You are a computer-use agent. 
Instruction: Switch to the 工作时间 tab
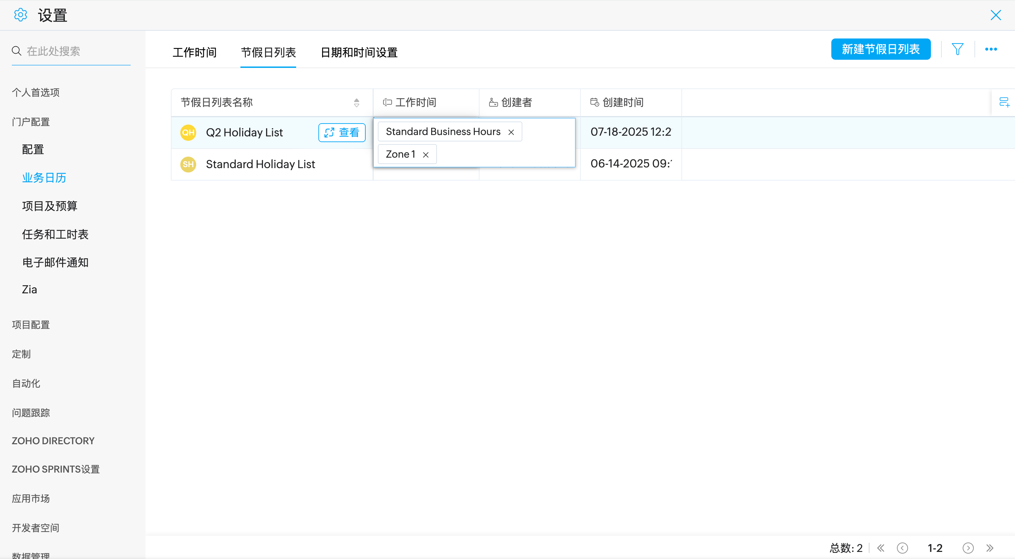tap(194, 52)
